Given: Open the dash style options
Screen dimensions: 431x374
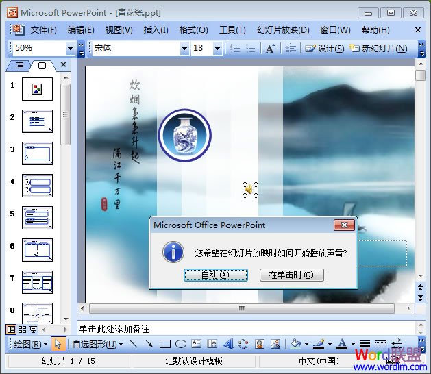Looking at the screenshot, I should click(x=380, y=344).
